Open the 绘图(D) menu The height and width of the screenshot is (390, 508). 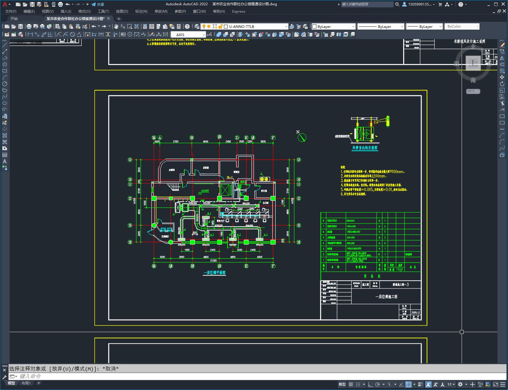122,11
